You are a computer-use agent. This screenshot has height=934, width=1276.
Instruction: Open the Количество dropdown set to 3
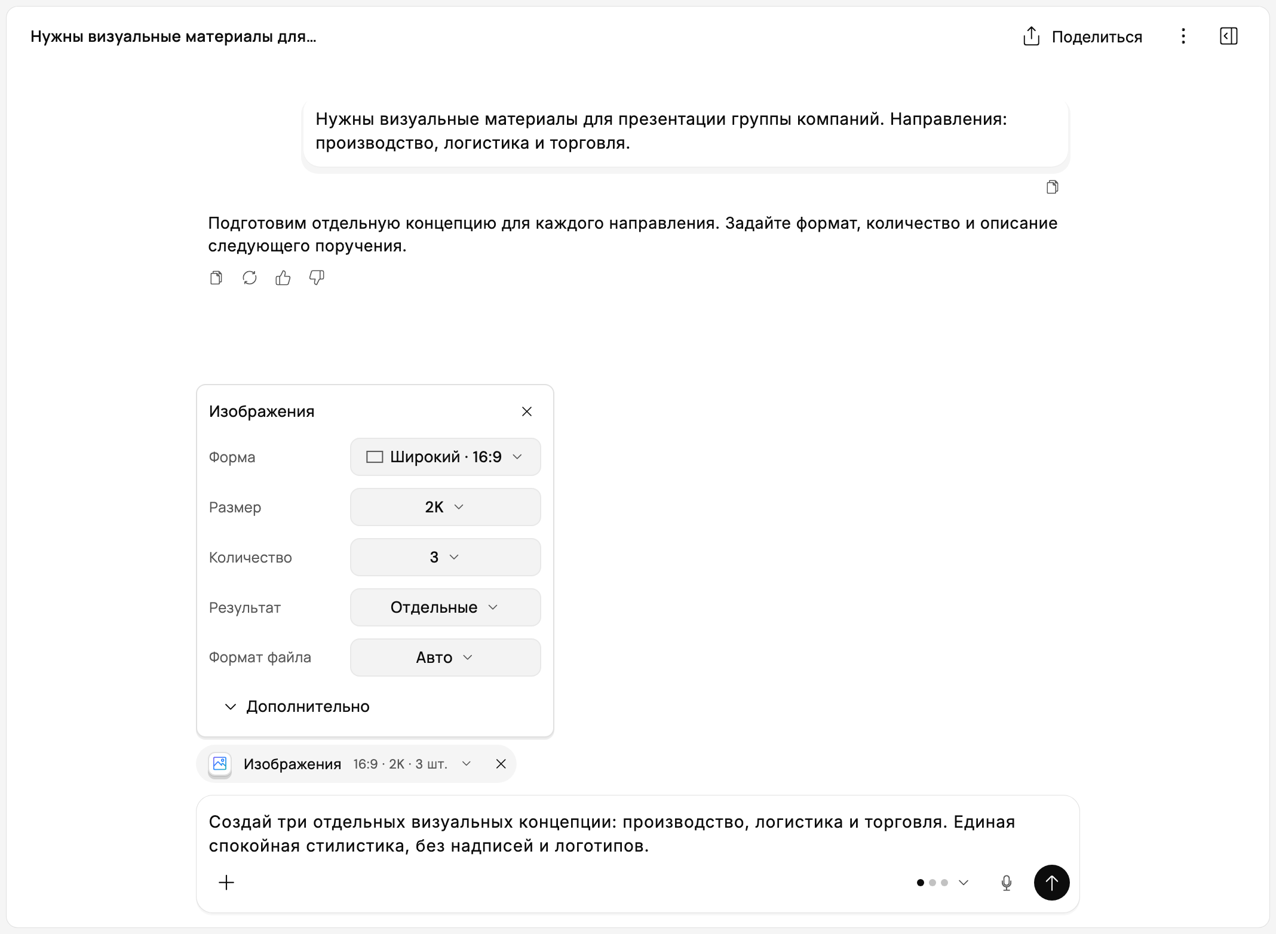[446, 557]
